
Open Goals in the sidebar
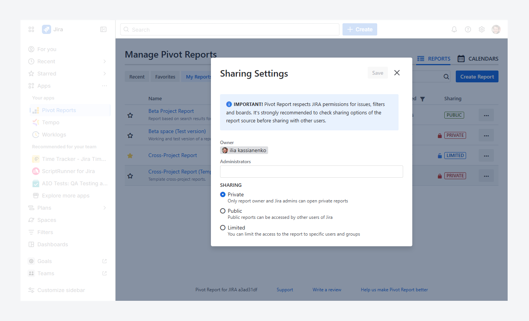(44, 261)
